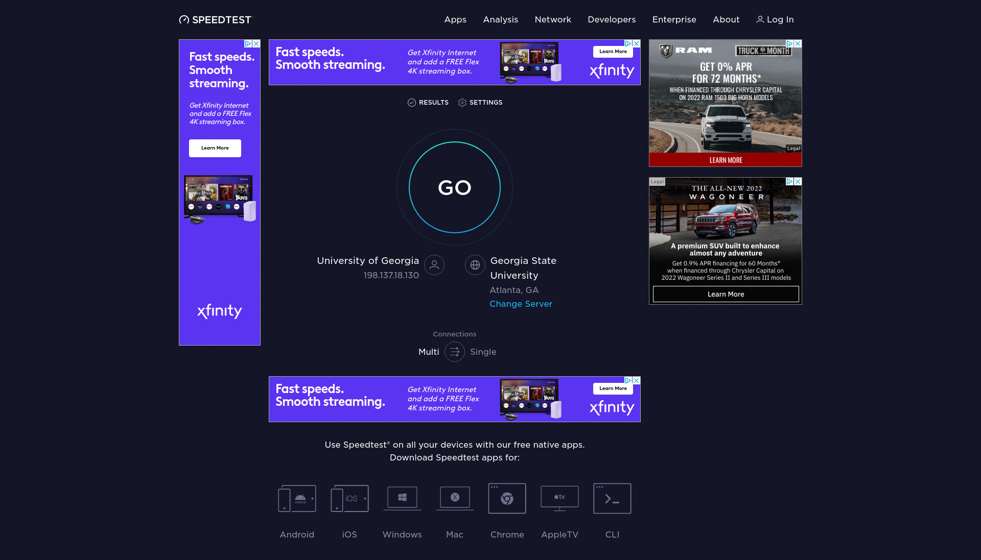Open the Results page
This screenshot has width=981, height=560.
coord(428,103)
